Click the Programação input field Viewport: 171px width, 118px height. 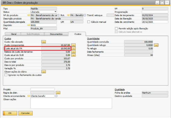(155, 12)
